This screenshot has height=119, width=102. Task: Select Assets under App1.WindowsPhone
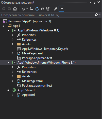tap(26, 76)
